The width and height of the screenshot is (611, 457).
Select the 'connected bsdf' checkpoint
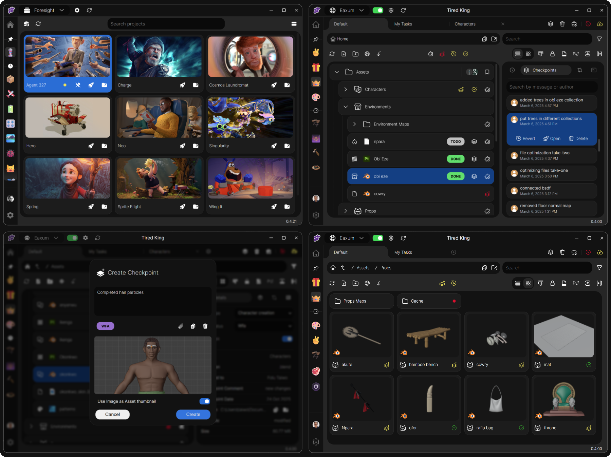pos(552,191)
